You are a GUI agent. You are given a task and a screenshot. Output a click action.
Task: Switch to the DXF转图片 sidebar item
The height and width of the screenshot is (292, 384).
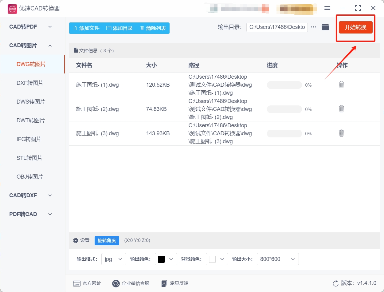coord(29,83)
